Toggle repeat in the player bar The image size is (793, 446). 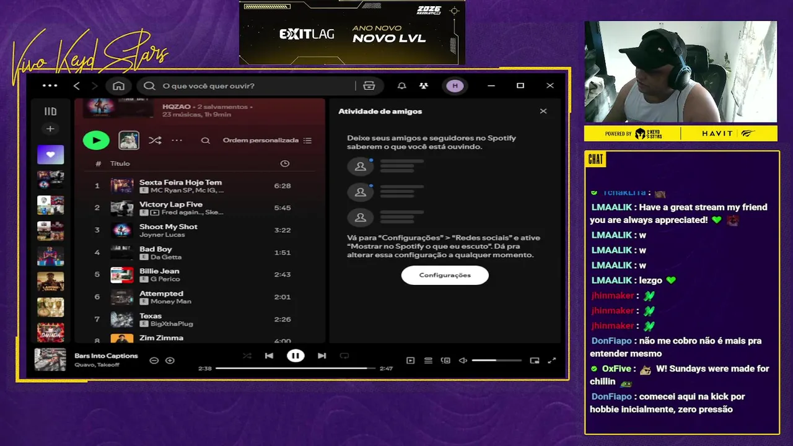(x=344, y=356)
